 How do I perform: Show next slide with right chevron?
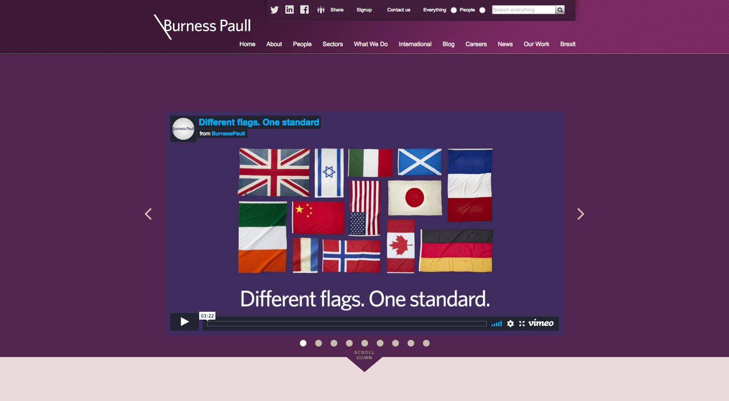580,214
